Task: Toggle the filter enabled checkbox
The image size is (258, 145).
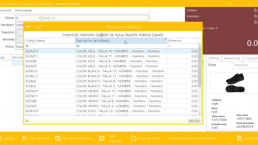Action: click(27, 121)
